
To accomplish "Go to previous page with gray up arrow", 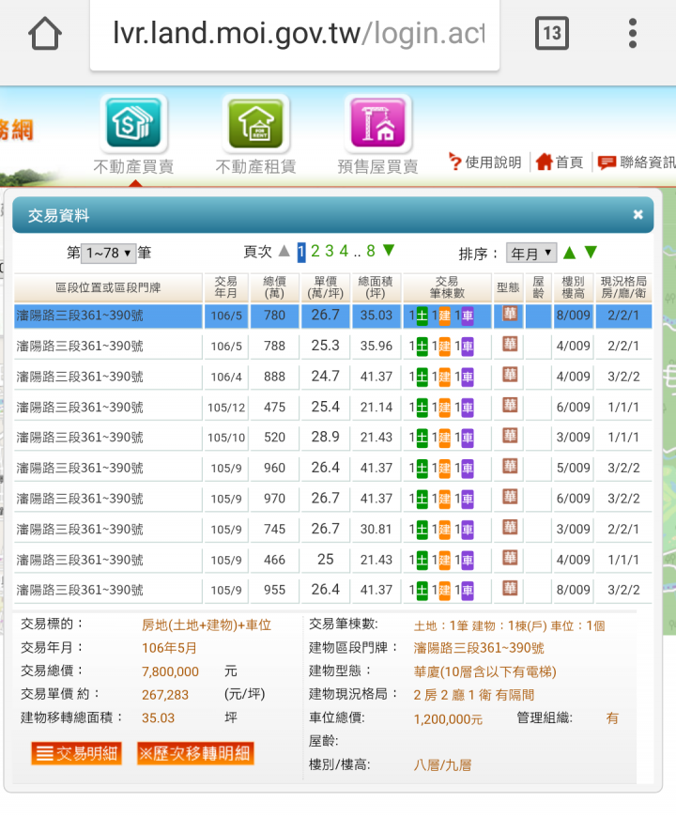I will tap(284, 251).
